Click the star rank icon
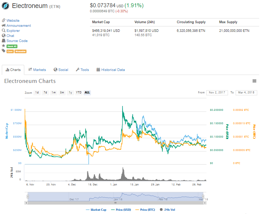Image resolution: width=261 pixels, height=214 pixels. [x=4, y=46]
